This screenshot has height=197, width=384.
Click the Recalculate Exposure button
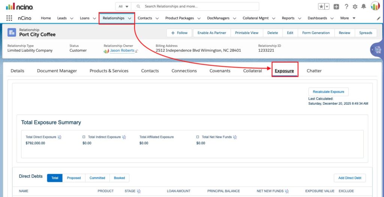pos(328,92)
